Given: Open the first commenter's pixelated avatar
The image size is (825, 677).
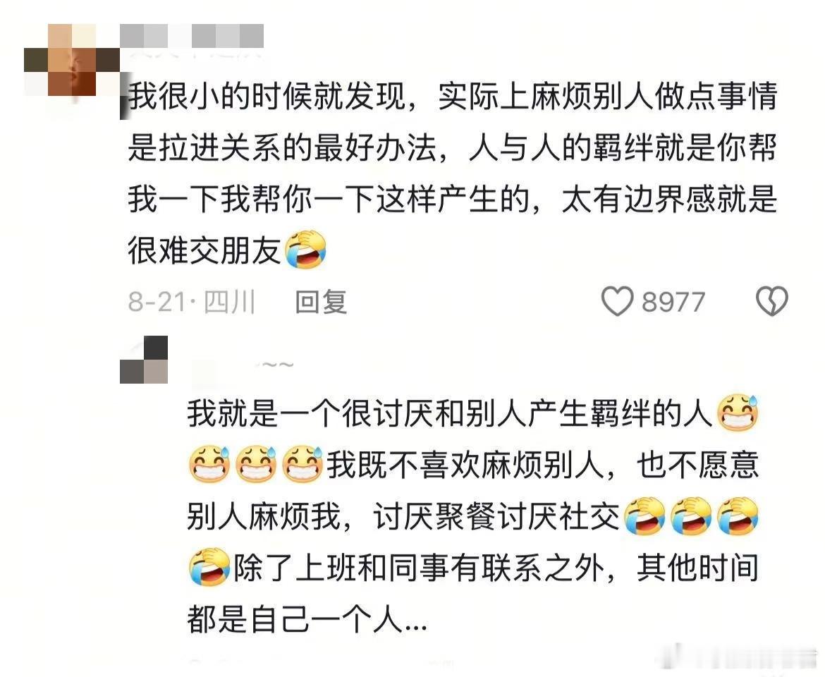Looking at the screenshot, I should pyautogui.click(x=72, y=61).
